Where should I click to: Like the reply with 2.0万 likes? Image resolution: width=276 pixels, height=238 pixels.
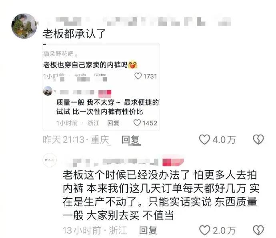tap(204, 230)
